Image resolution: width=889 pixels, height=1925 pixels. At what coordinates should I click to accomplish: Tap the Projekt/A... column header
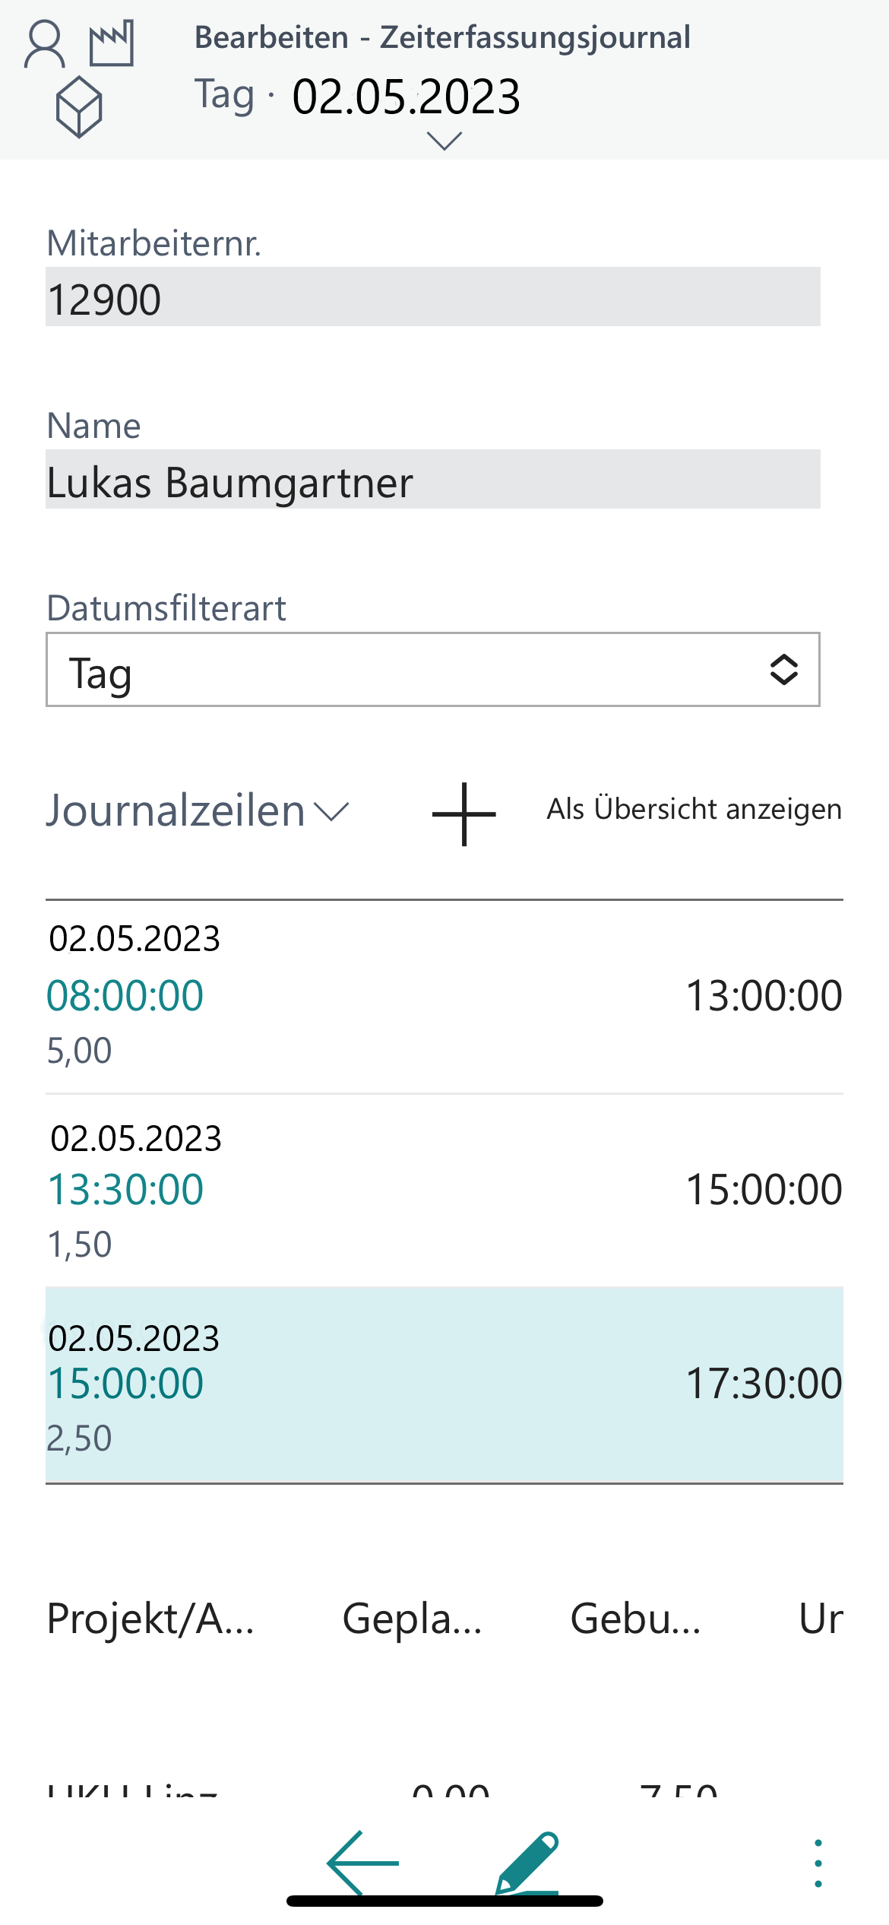pos(150,1619)
